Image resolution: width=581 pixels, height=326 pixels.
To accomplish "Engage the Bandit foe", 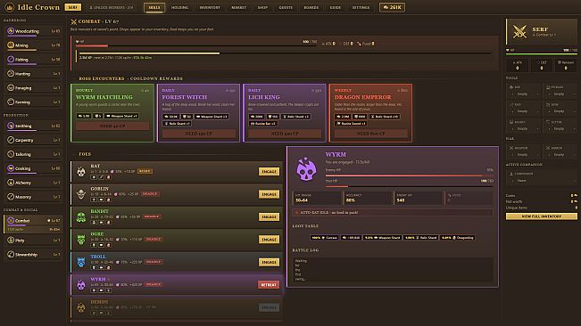I will pyautogui.click(x=269, y=217).
